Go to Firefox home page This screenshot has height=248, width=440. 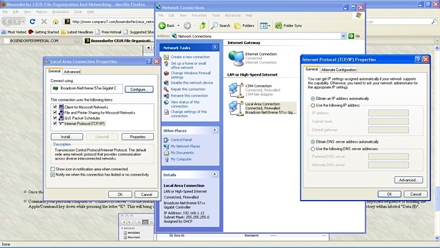coord(56,22)
